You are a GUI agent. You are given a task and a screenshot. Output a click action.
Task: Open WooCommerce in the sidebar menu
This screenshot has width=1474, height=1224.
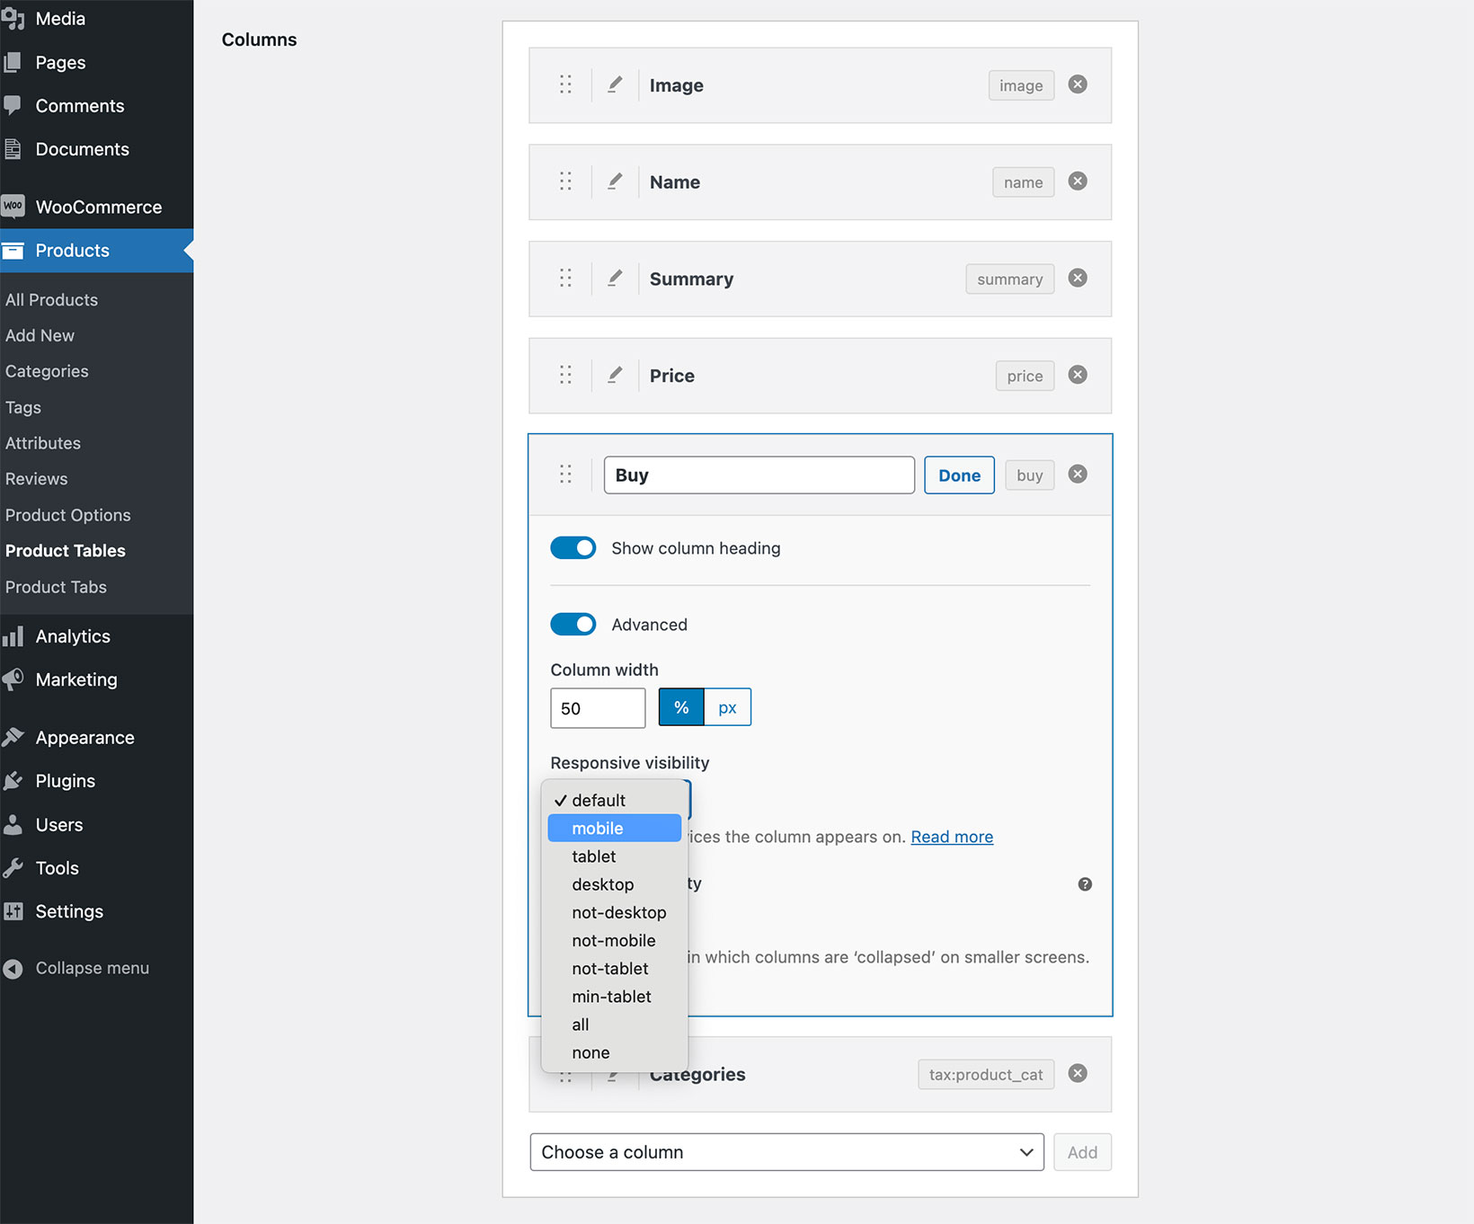pyautogui.click(x=98, y=208)
